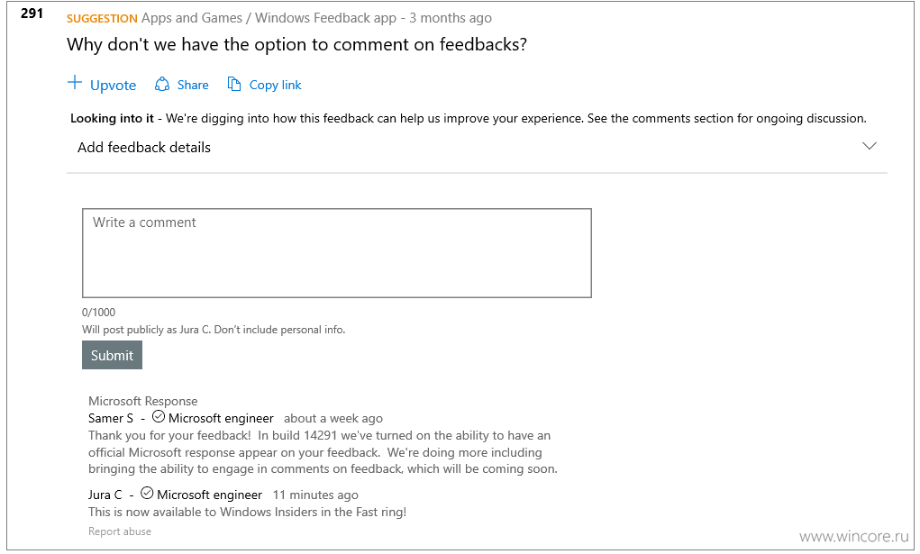Open the Apps and Games category path
Image resolution: width=920 pixels, height=554 pixels.
[191, 18]
